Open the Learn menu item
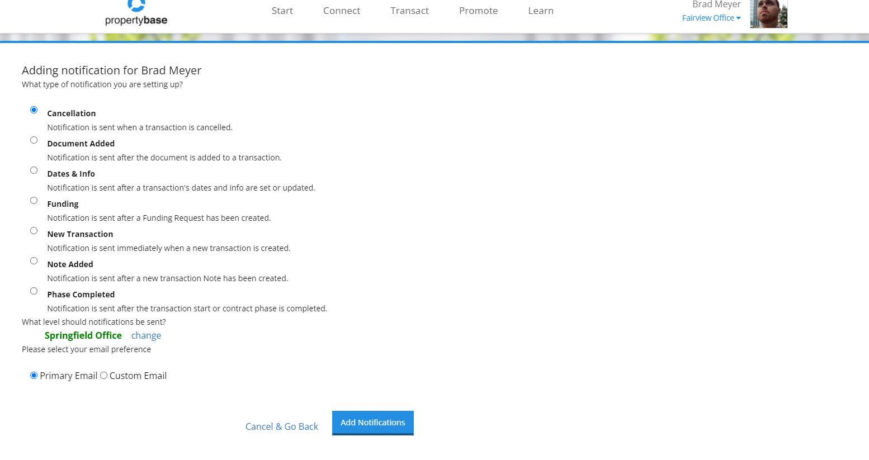The image size is (869, 460). pos(540,11)
